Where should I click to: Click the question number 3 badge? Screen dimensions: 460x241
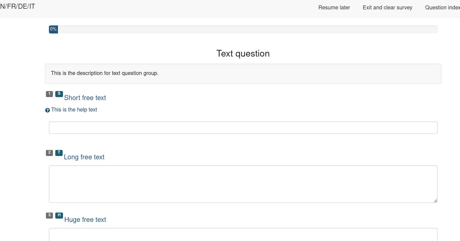[x=49, y=215]
